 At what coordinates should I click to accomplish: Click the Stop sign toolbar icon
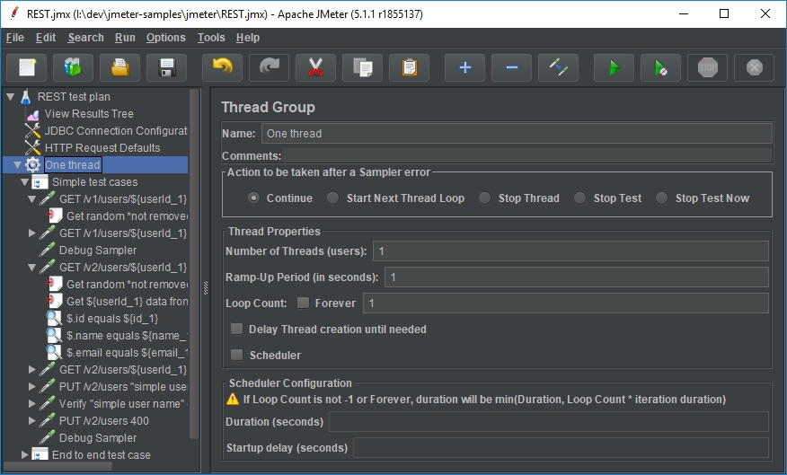707,67
